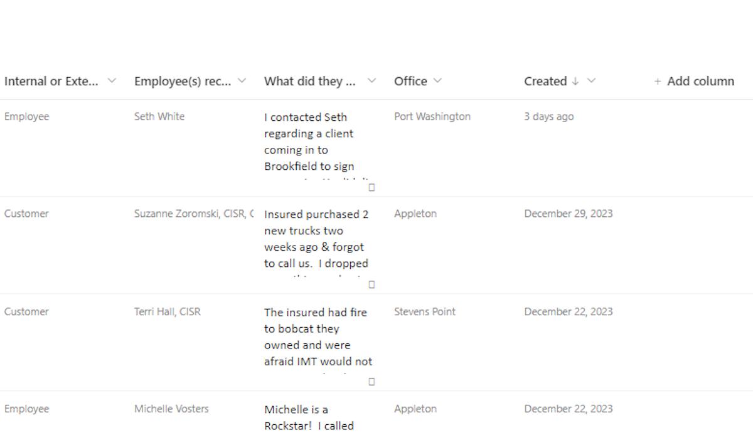Viewport: 753px width, 438px height.
Task: Click the Add column plus icon
Action: [x=658, y=81]
